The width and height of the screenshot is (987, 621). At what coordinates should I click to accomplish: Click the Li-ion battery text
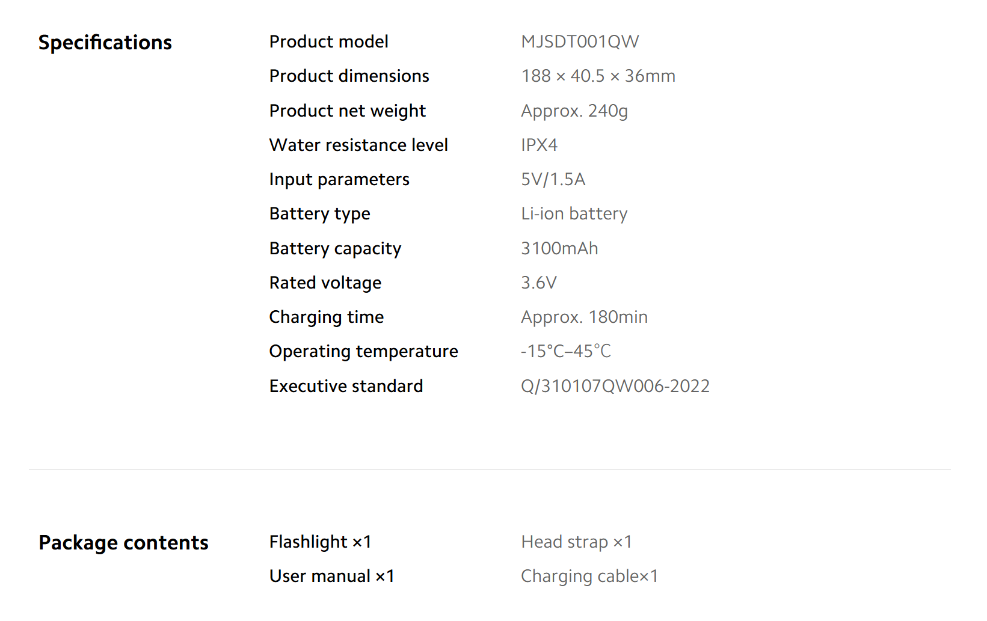pos(574,213)
